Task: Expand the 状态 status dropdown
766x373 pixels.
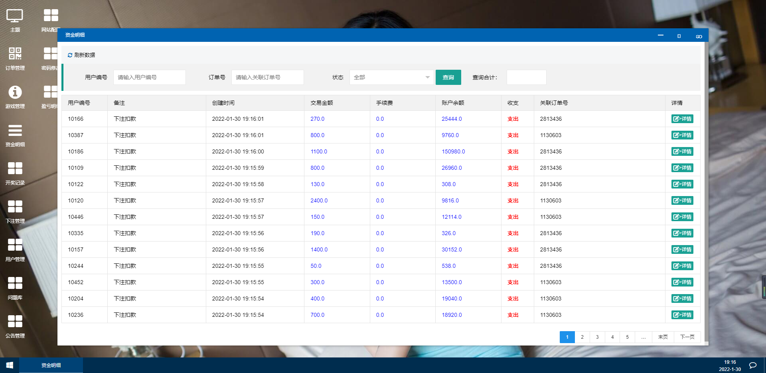Action: pyautogui.click(x=391, y=77)
